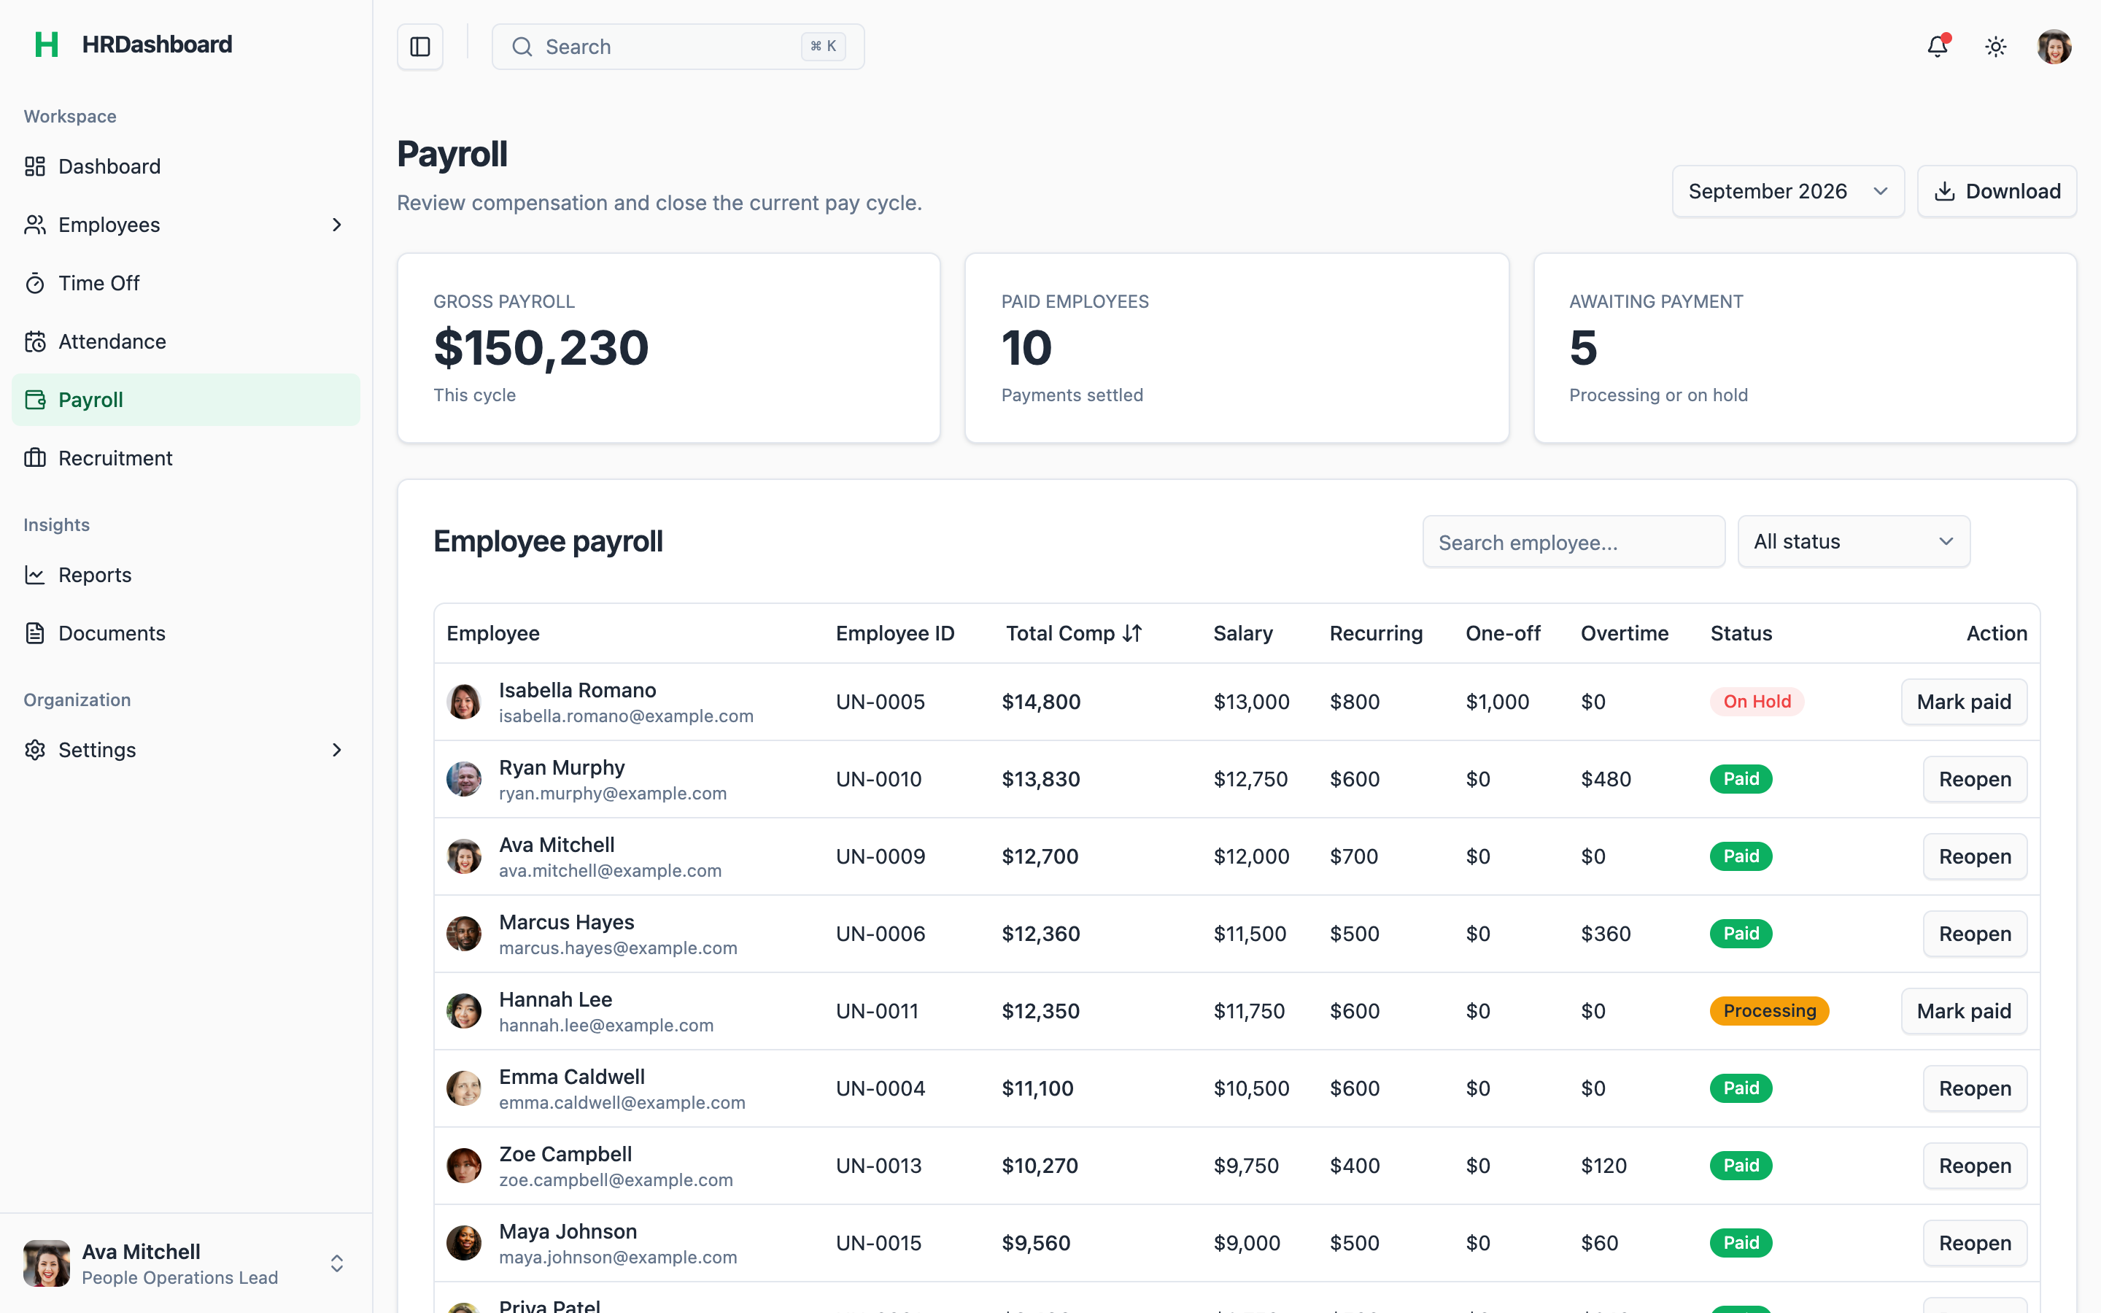The width and height of the screenshot is (2101, 1313).
Task: Click Marcus Hayes's avatar
Action: pyautogui.click(x=464, y=934)
